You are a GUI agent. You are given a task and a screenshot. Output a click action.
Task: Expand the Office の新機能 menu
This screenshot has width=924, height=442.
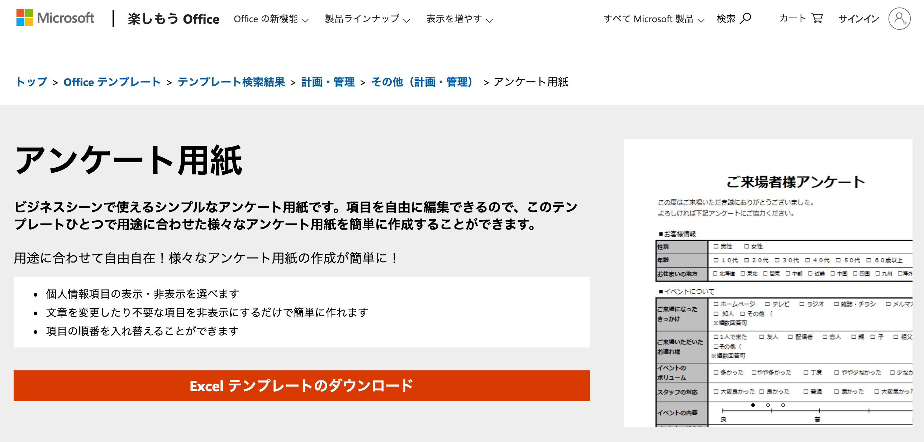266,19
